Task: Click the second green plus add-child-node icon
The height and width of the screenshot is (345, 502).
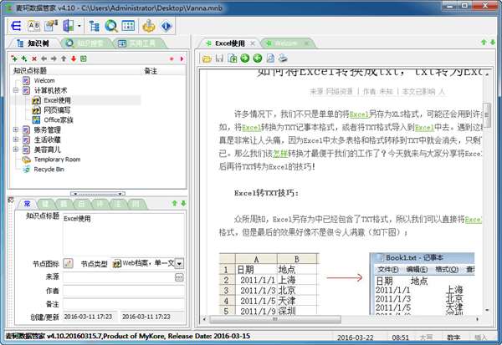Action: (x=24, y=58)
